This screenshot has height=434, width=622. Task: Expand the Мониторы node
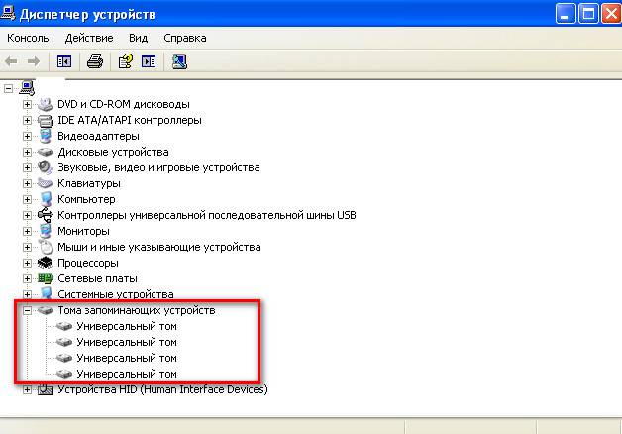pyautogui.click(x=27, y=231)
